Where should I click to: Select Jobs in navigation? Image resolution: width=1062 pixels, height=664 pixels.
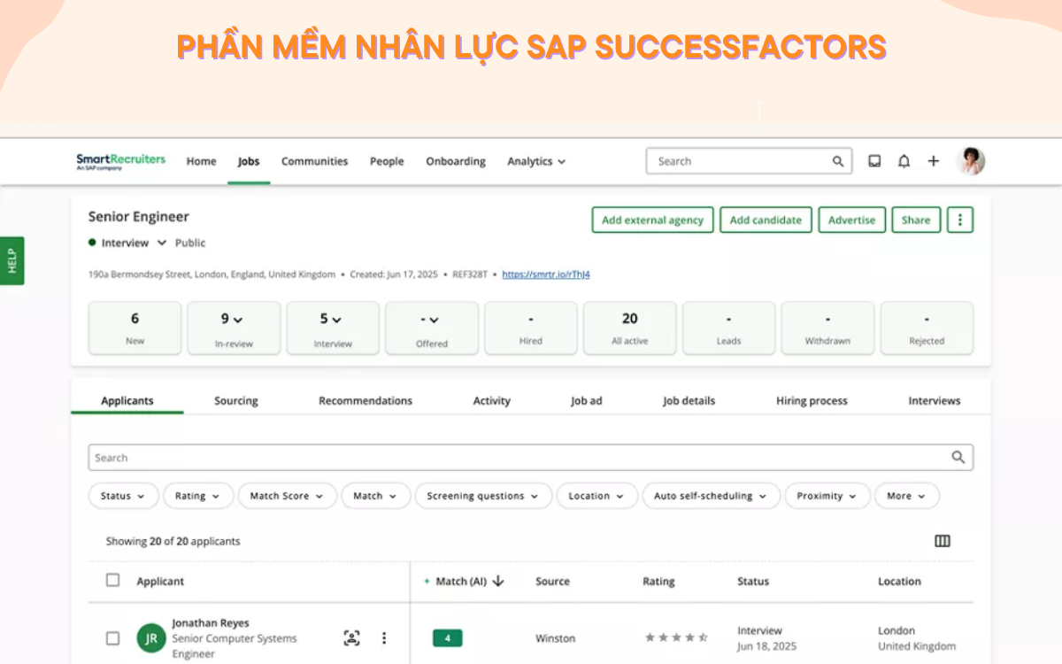point(249,161)
